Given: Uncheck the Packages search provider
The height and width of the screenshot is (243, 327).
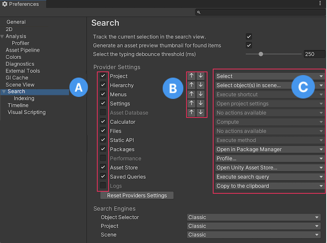Looking at the screenshot, I should [x=103, y=149].
